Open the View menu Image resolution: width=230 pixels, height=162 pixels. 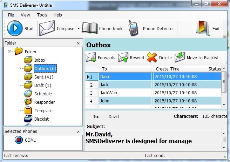pos(25,15)
